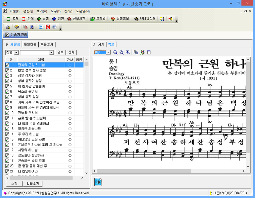The image size is (255, 198).
Task: Click the lyrics marker for hymn 5
Action: tap(70, 86)
